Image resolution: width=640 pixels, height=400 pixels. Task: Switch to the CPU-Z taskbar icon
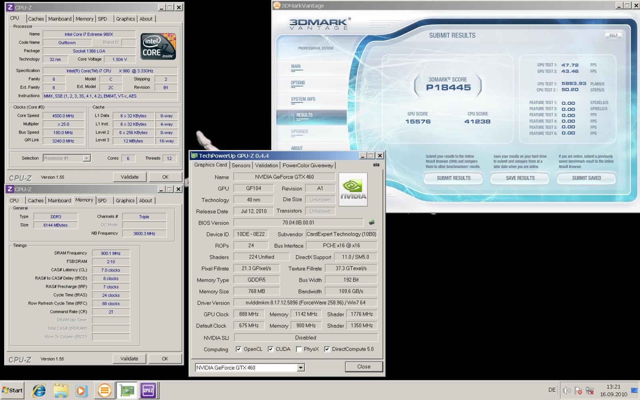[148, 390]
